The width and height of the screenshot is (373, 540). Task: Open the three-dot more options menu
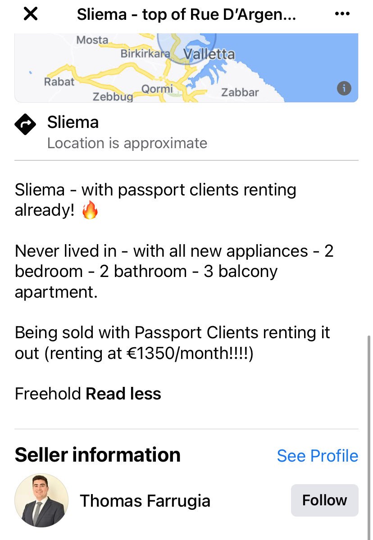pyautogui.click(x=342, y=14)
